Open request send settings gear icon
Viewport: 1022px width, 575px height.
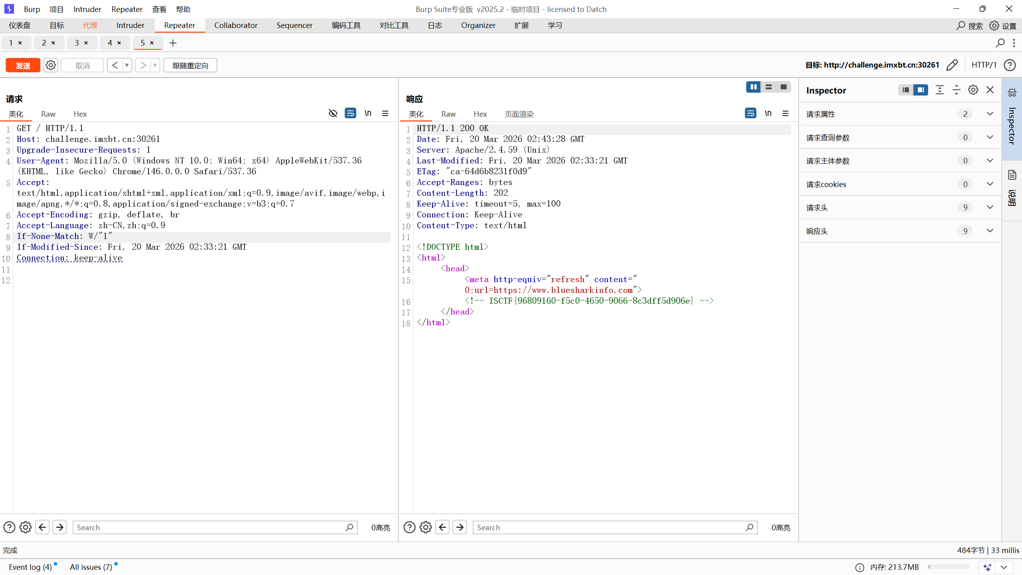pos(51,65)
